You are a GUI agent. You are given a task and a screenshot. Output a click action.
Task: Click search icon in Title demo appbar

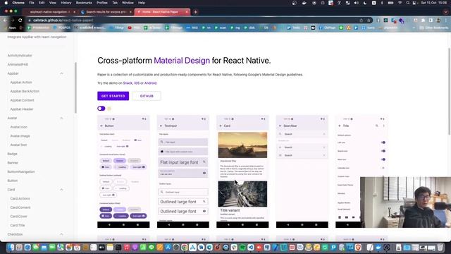377,126
